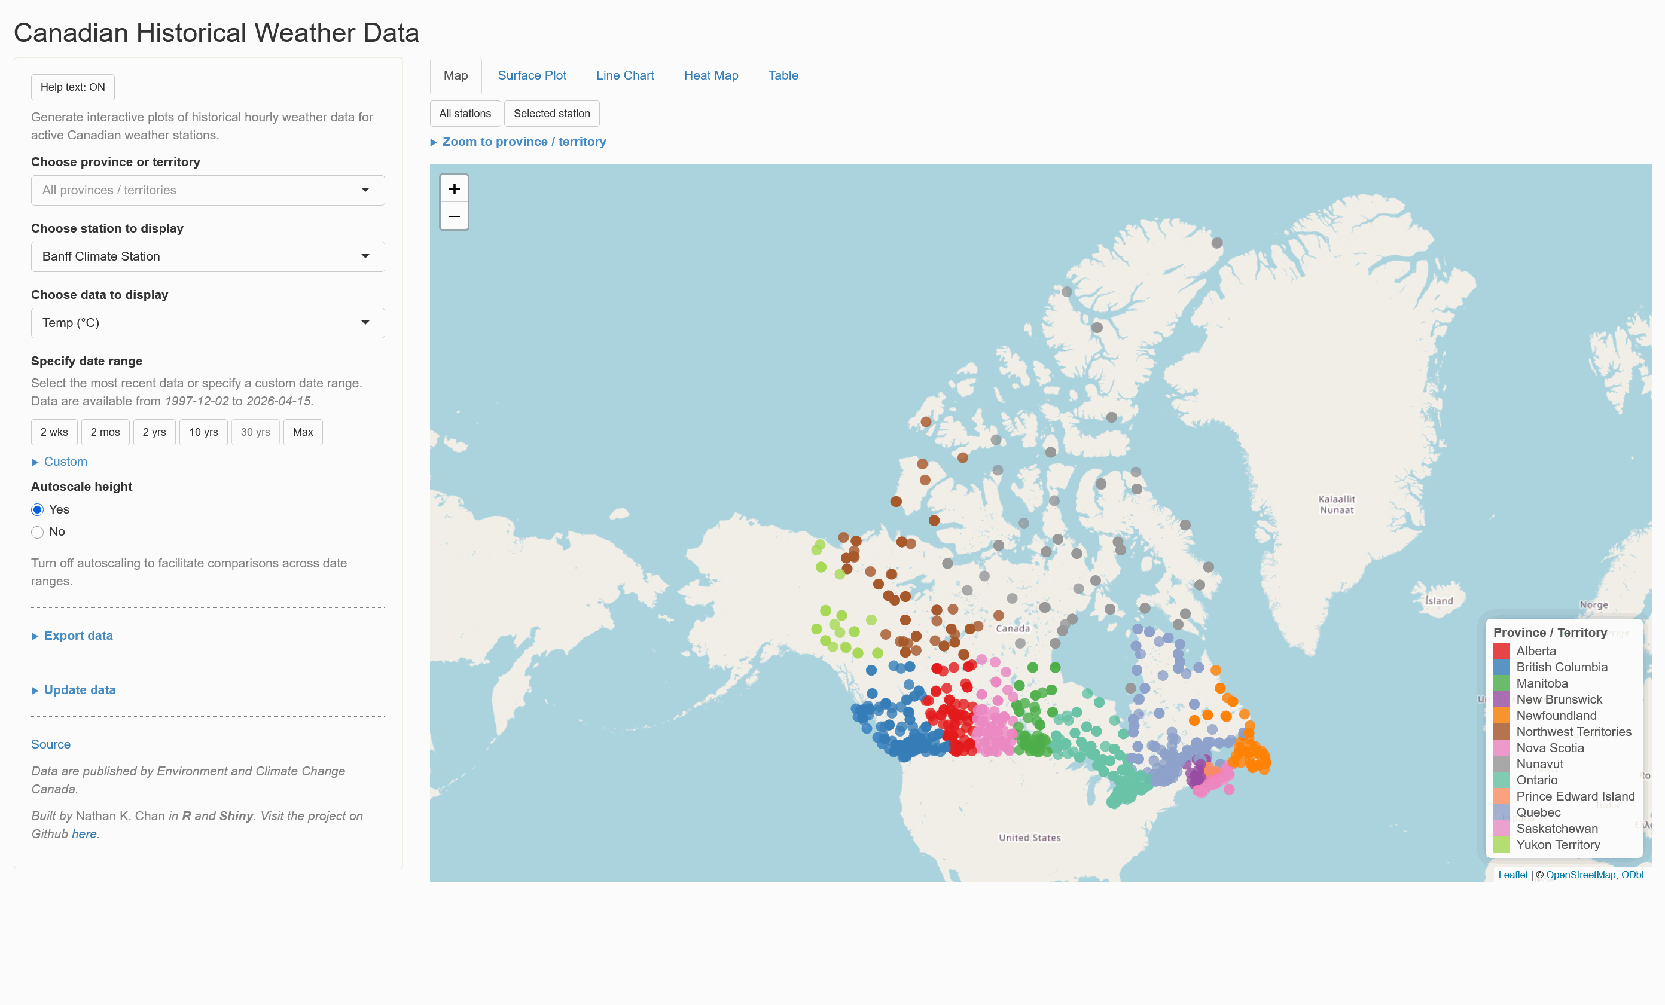The image size is (1665, 1005).
Task: Click the Nova Scotia legend swatch
Action: [x=1502, y=749]
